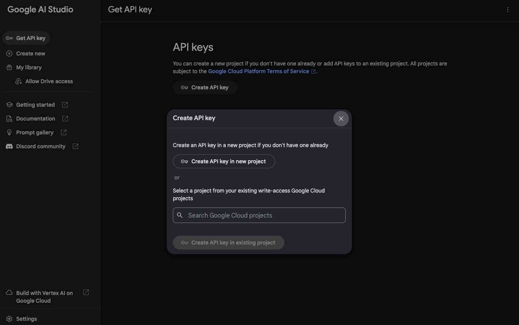
Task: Click the magnifier icon in the project search field
Action: [x=180, y=215]
